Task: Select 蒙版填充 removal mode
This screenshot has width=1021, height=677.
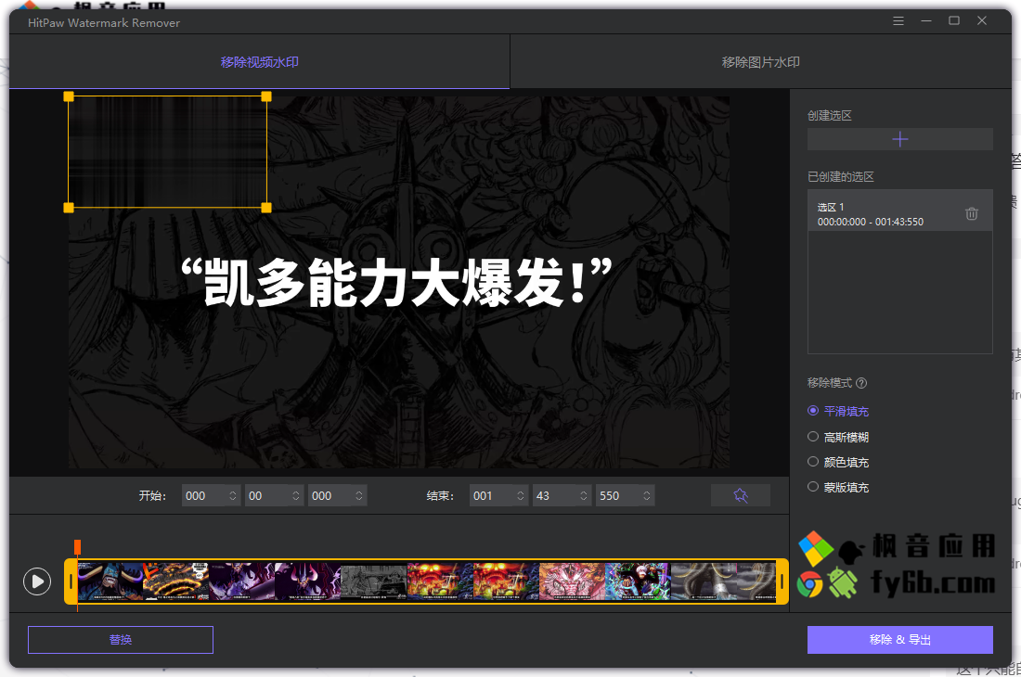Action: pyautogui.click(x=838, y=487)
